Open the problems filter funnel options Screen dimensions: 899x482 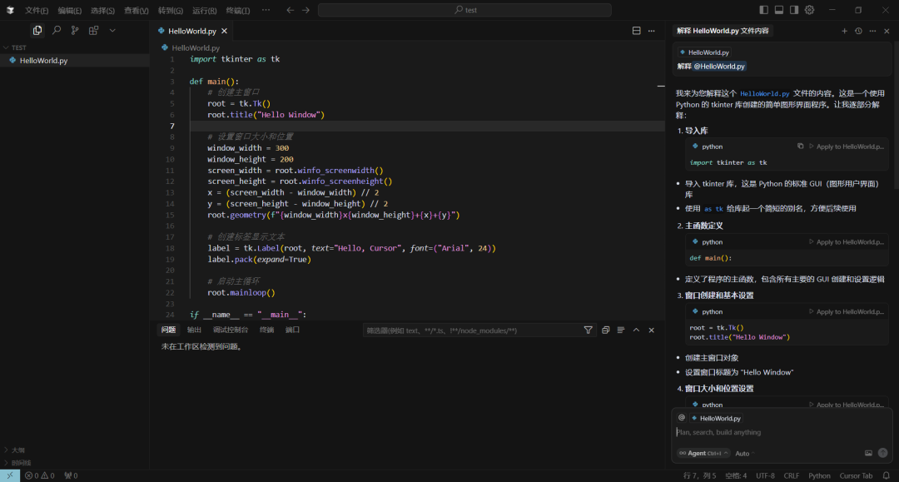tap(589, 330)
